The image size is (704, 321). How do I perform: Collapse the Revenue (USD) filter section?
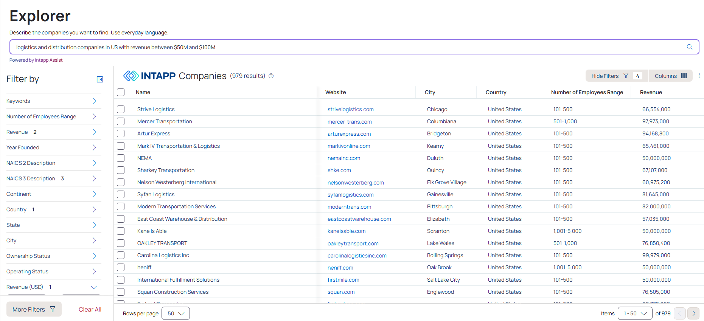coord(94,287)
